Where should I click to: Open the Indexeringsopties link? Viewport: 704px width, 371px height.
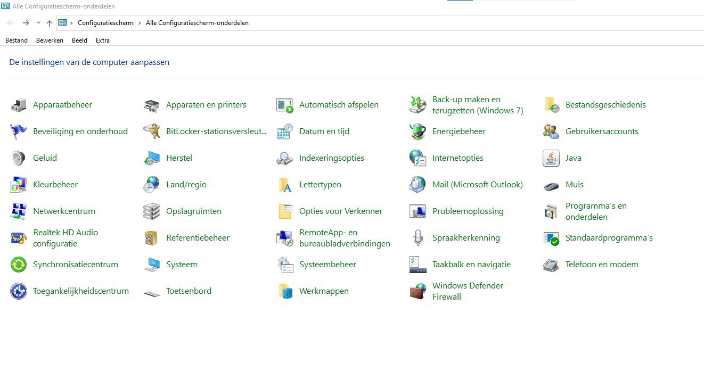(x=332, y=158)
